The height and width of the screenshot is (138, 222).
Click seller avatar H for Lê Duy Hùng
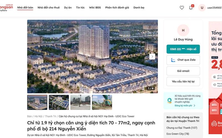click(x=183, y=30)
